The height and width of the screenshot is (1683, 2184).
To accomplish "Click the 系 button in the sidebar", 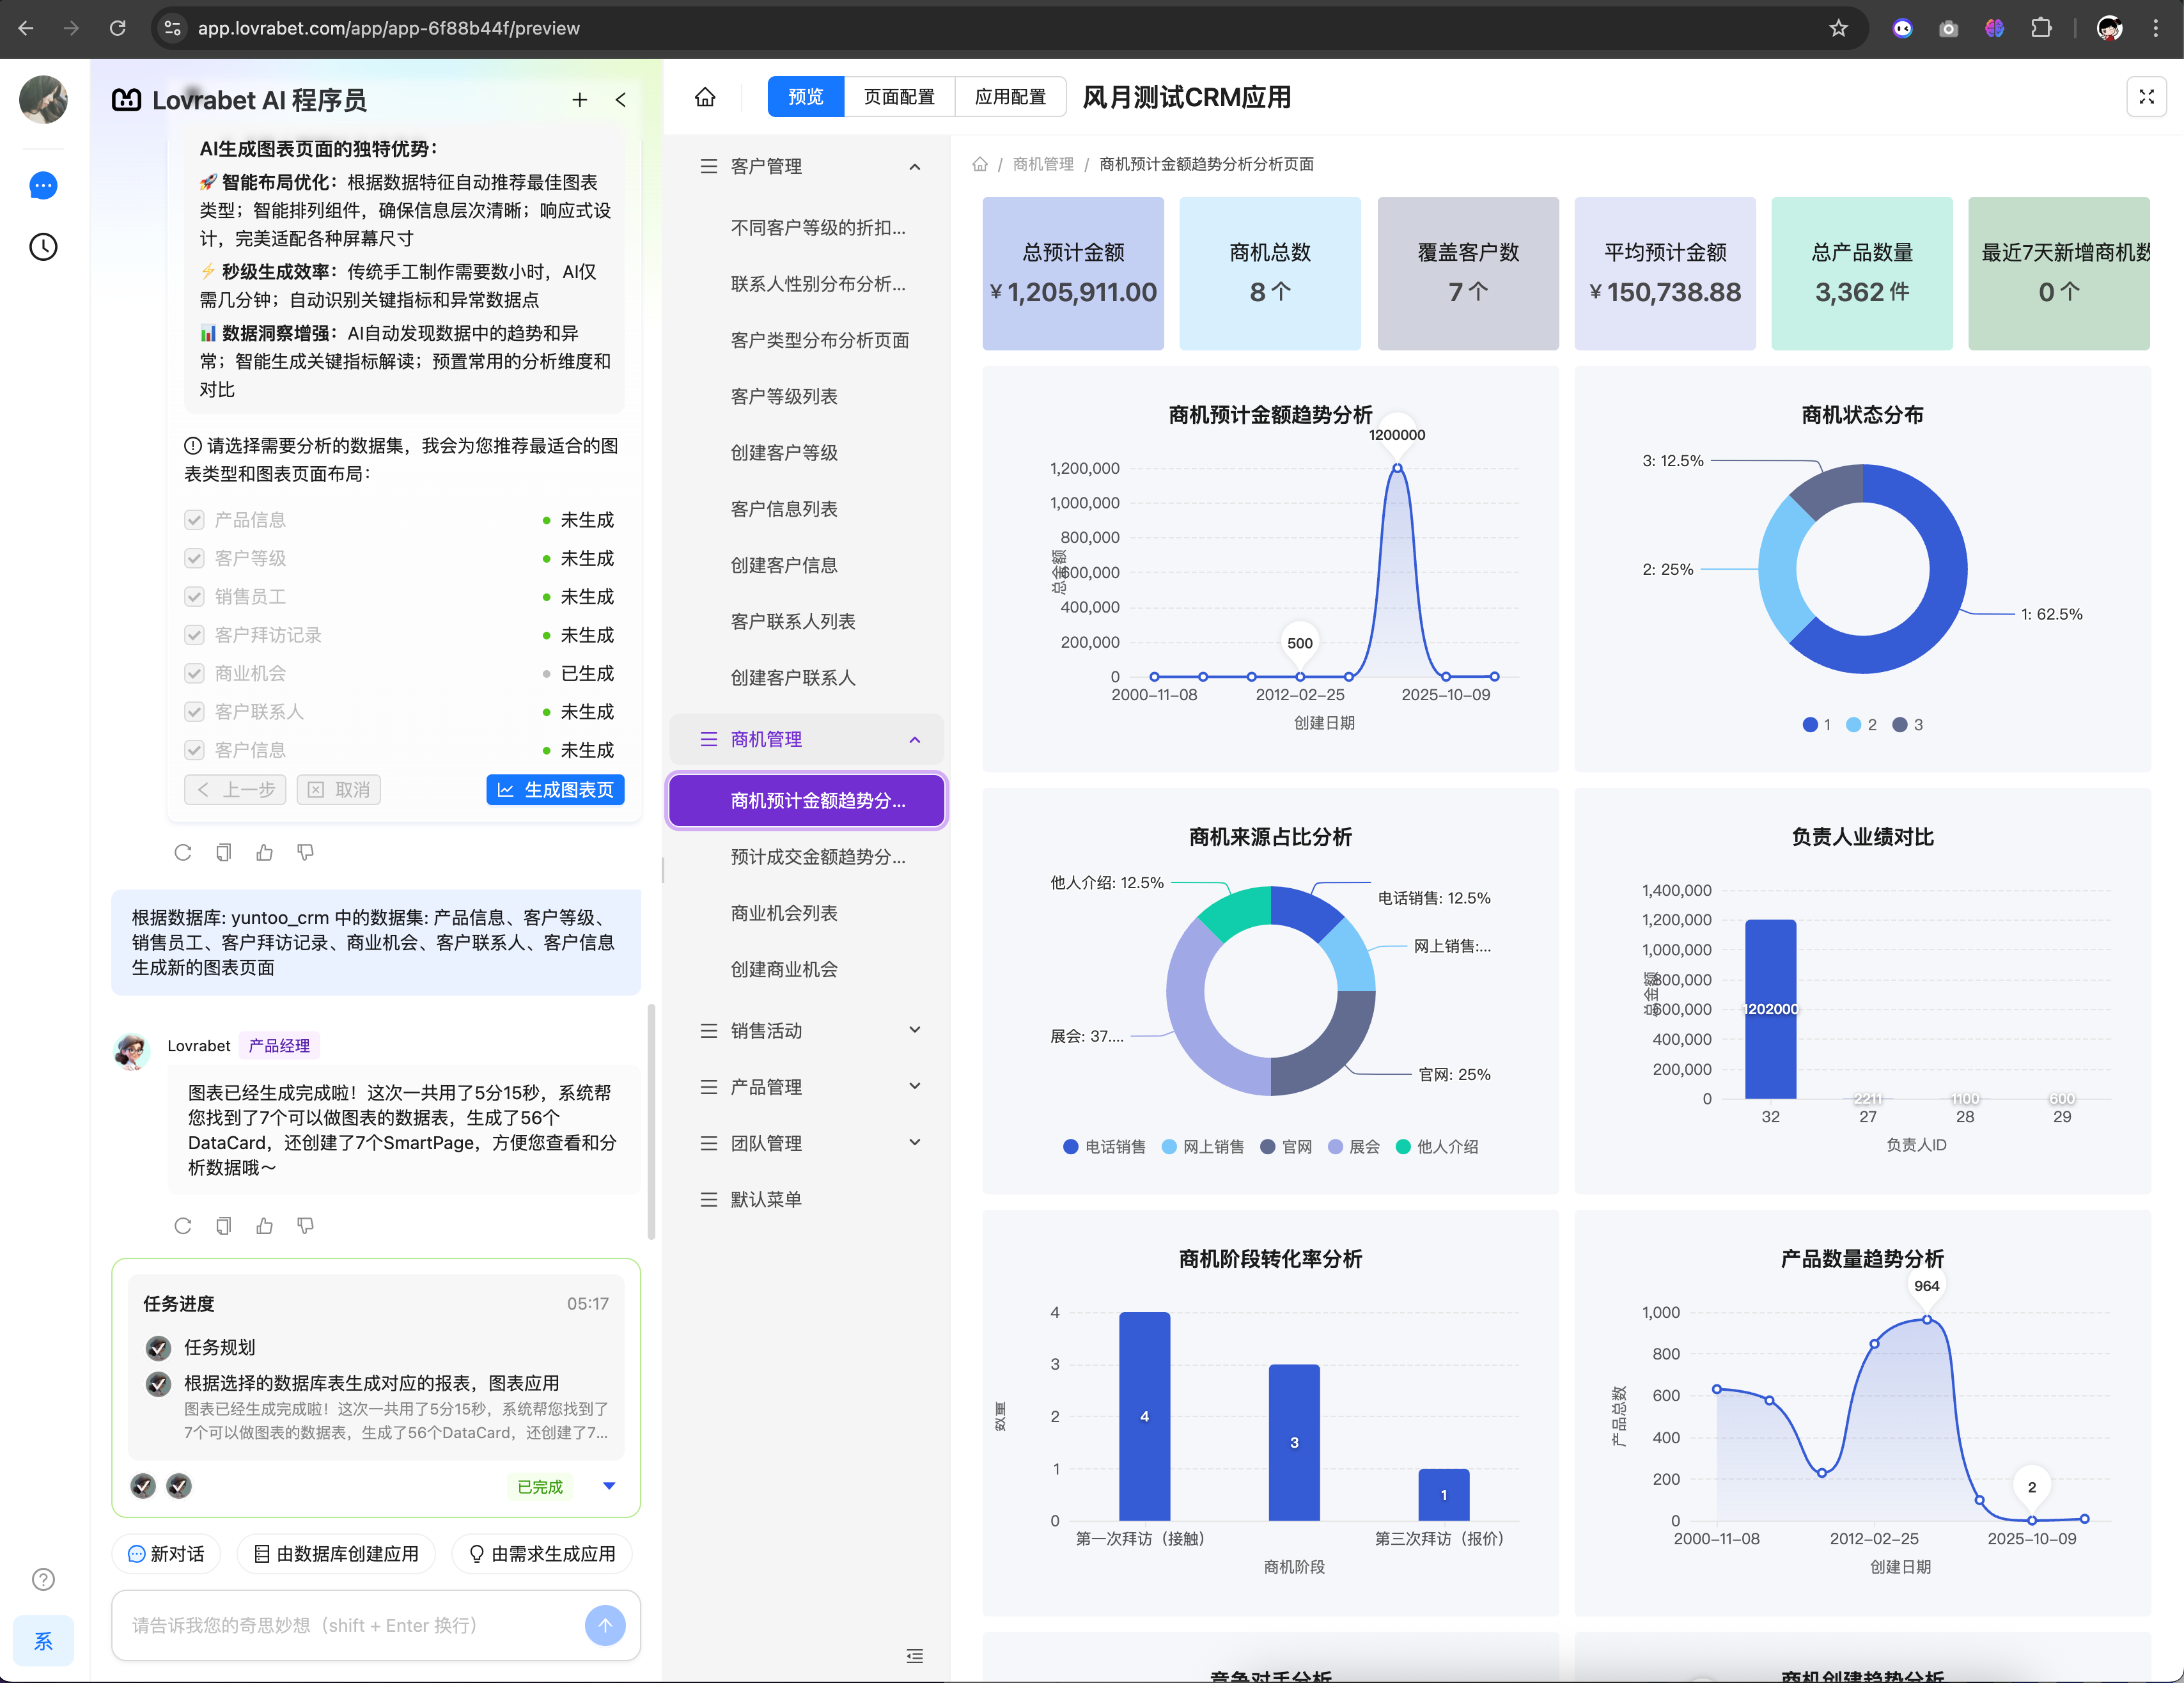I will point(43,1641).
